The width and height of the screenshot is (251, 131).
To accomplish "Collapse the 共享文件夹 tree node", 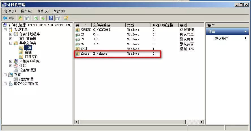I will coord(10,43).
